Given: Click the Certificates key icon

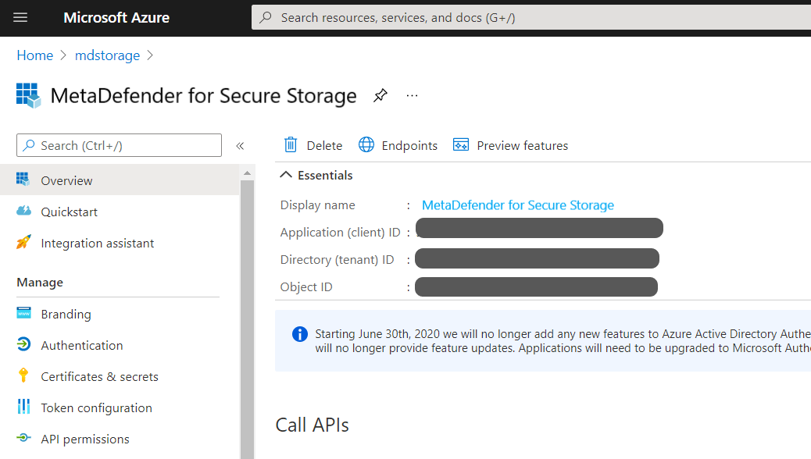Looking at the screenshot, I should 23,375.
